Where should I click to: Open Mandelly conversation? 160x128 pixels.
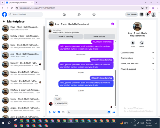click(x=21, y=64)
